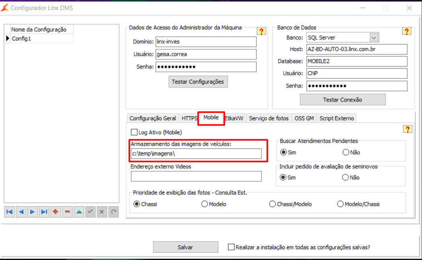Screen dimensions: 422x260
Task: Open Script Externo tab
Action: click(x=336, y=118)
